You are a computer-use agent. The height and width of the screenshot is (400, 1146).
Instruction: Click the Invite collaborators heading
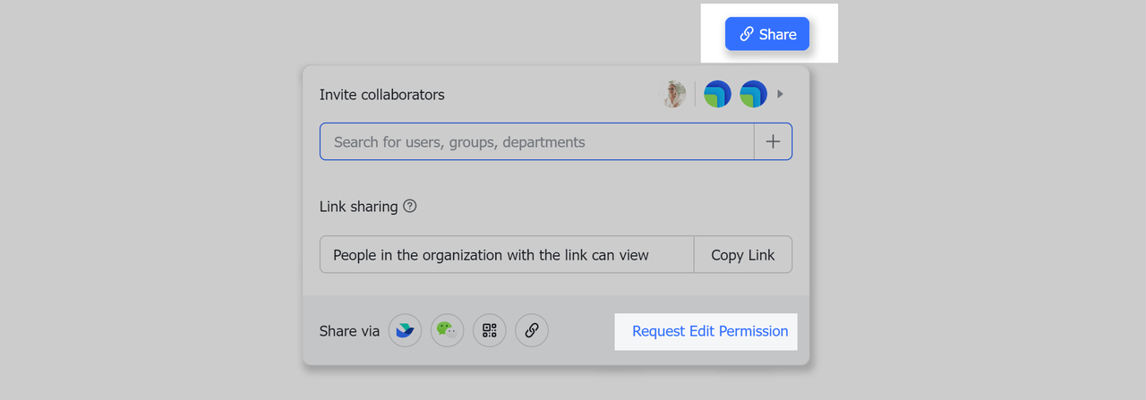381,94
